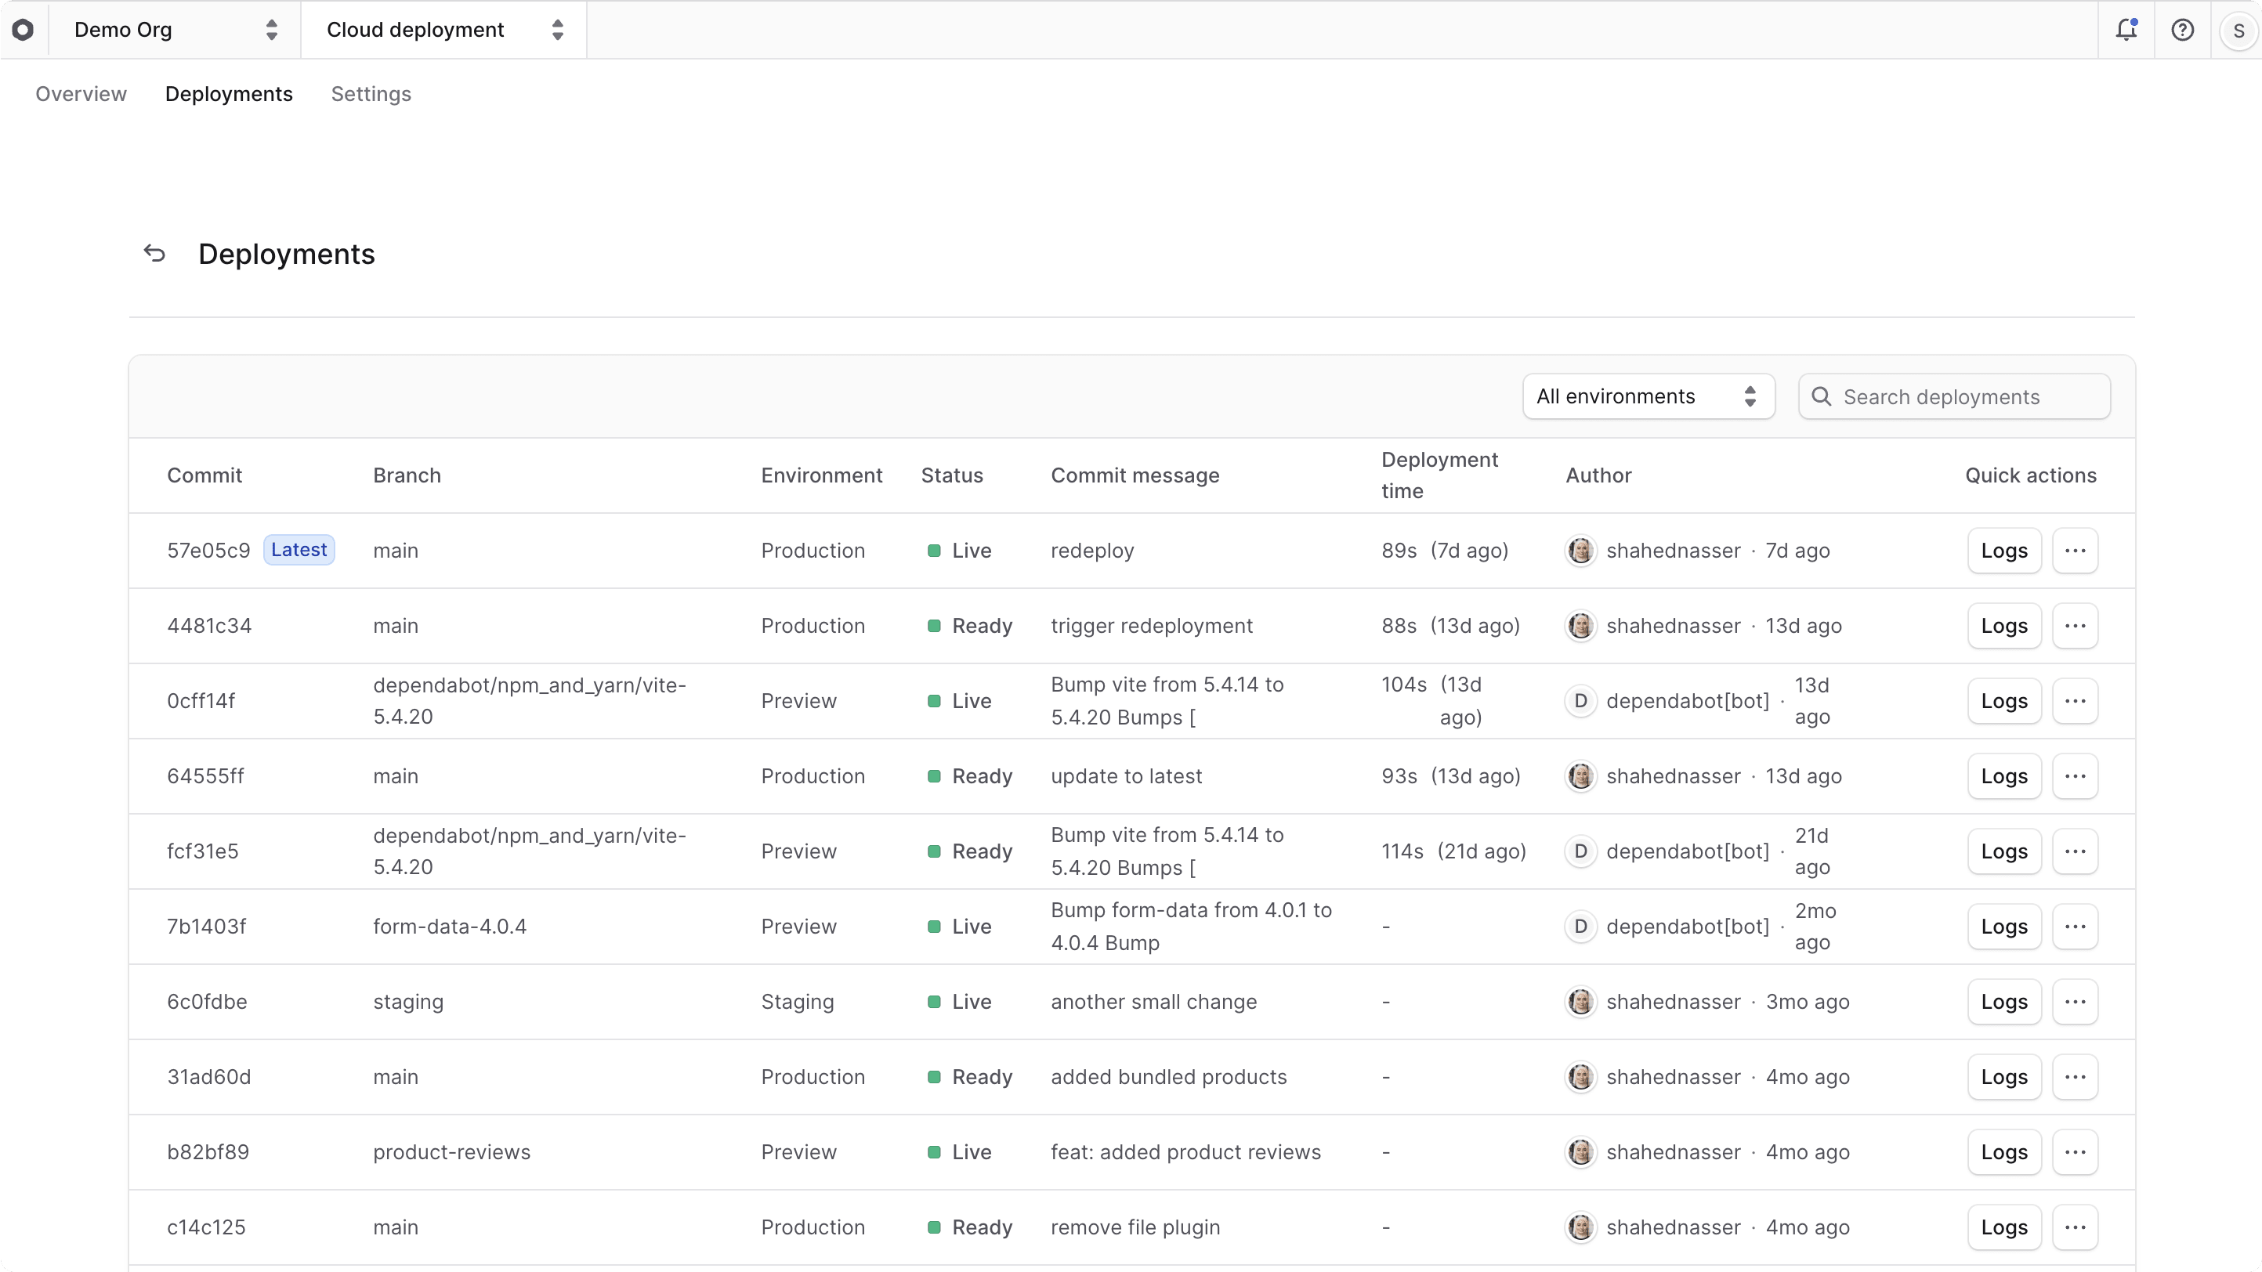
Task: Click shahednasser's avatar on commit 4481c34
Action: click(x=1580, y=626)
